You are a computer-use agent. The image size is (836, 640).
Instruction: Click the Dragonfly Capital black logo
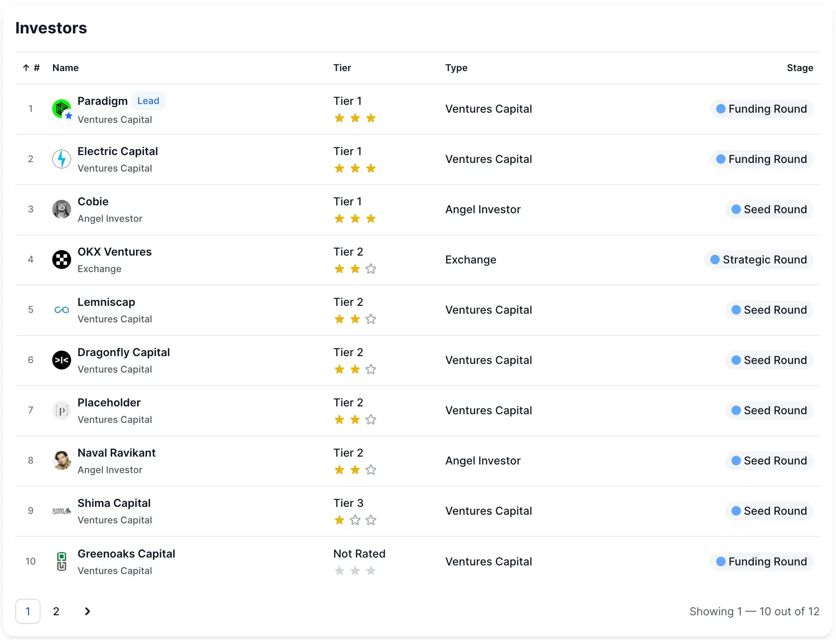(61, 360)
